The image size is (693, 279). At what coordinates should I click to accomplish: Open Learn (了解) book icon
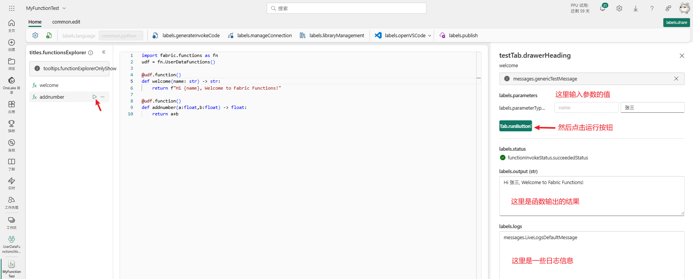(12, 164)
